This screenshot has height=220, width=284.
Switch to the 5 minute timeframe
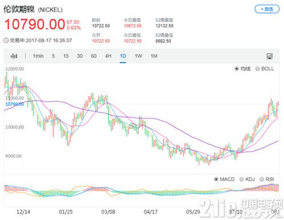[x=53, y=56]
